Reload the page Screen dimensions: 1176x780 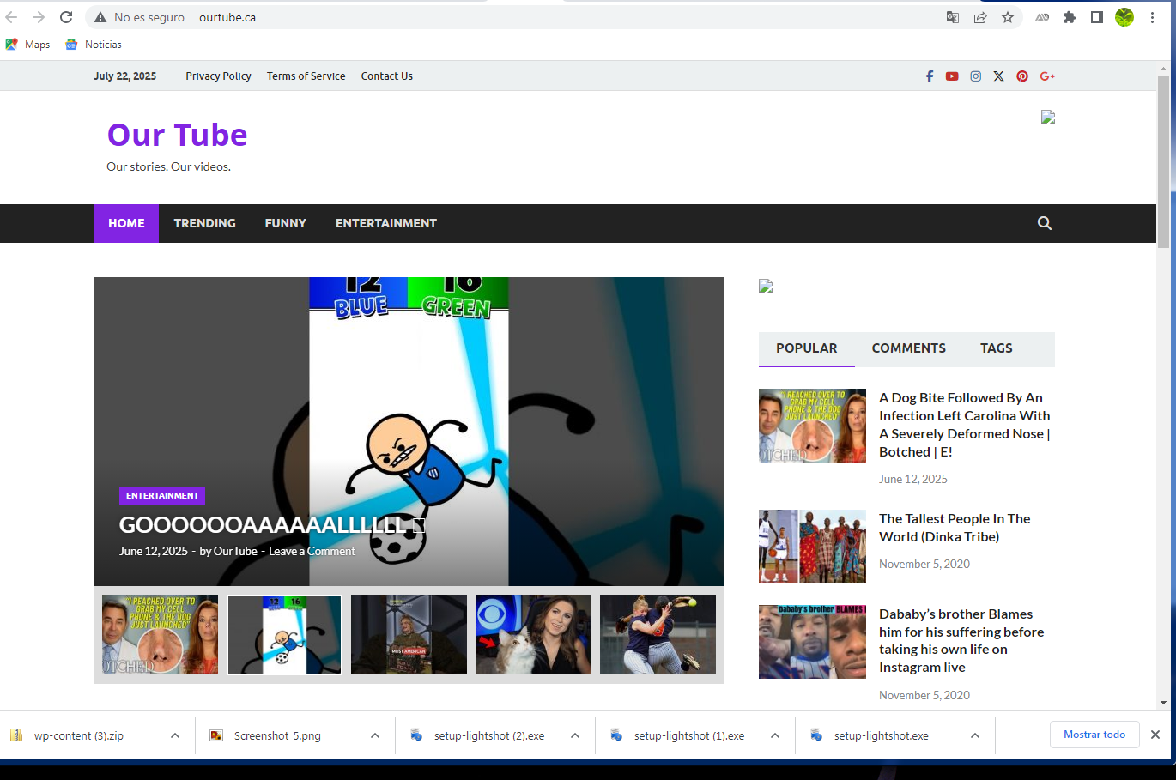click(x=66, y=17)
